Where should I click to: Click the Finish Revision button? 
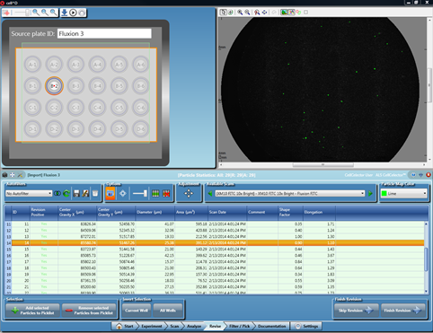(x=402, y=311)
